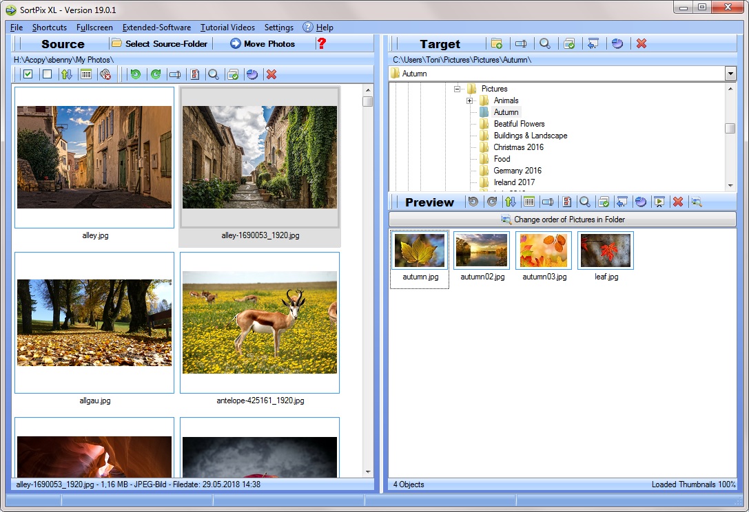This screenshot has width=749, height=512.
Task: Rename a file using the Target rename icon
Action: pos(522,43)
